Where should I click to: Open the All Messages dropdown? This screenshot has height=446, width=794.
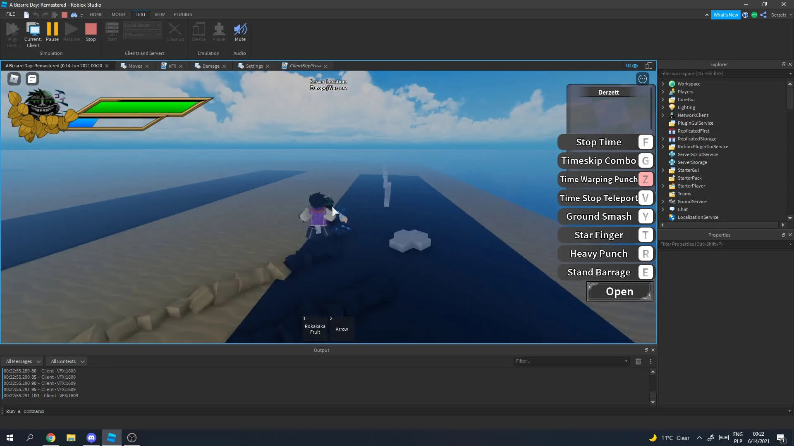click(x=23, y=361)
